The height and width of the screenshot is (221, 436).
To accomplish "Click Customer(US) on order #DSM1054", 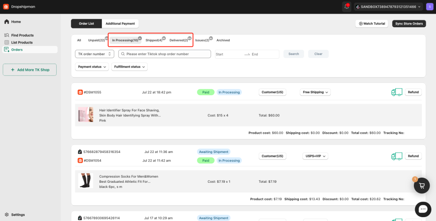I will tap(272, 156).
